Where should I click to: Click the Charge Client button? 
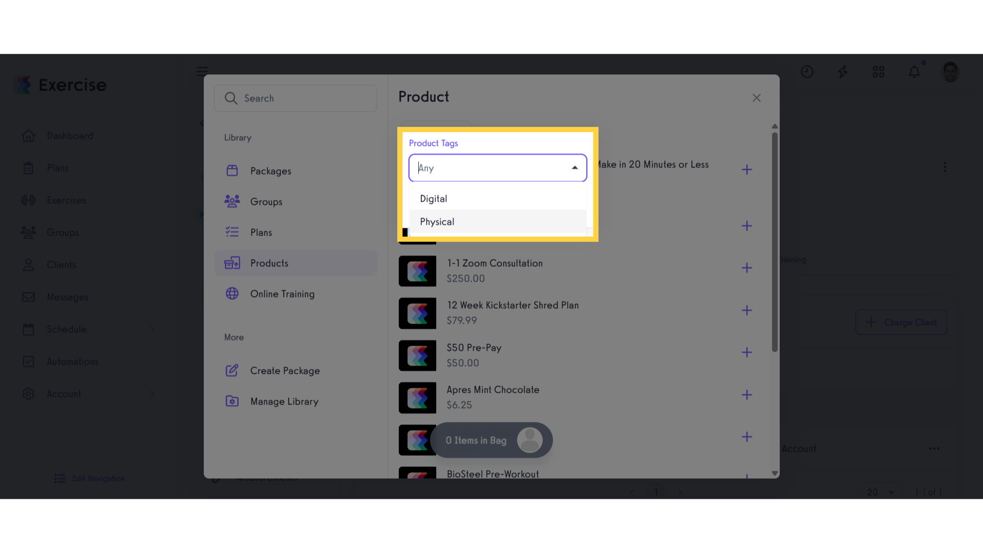[901, 322]
